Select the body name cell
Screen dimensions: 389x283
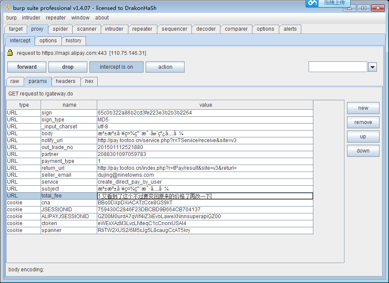tap(69, 134)
